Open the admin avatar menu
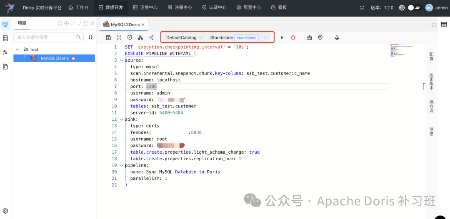Viewport: 450px width, 219px height. pos(429,8)
